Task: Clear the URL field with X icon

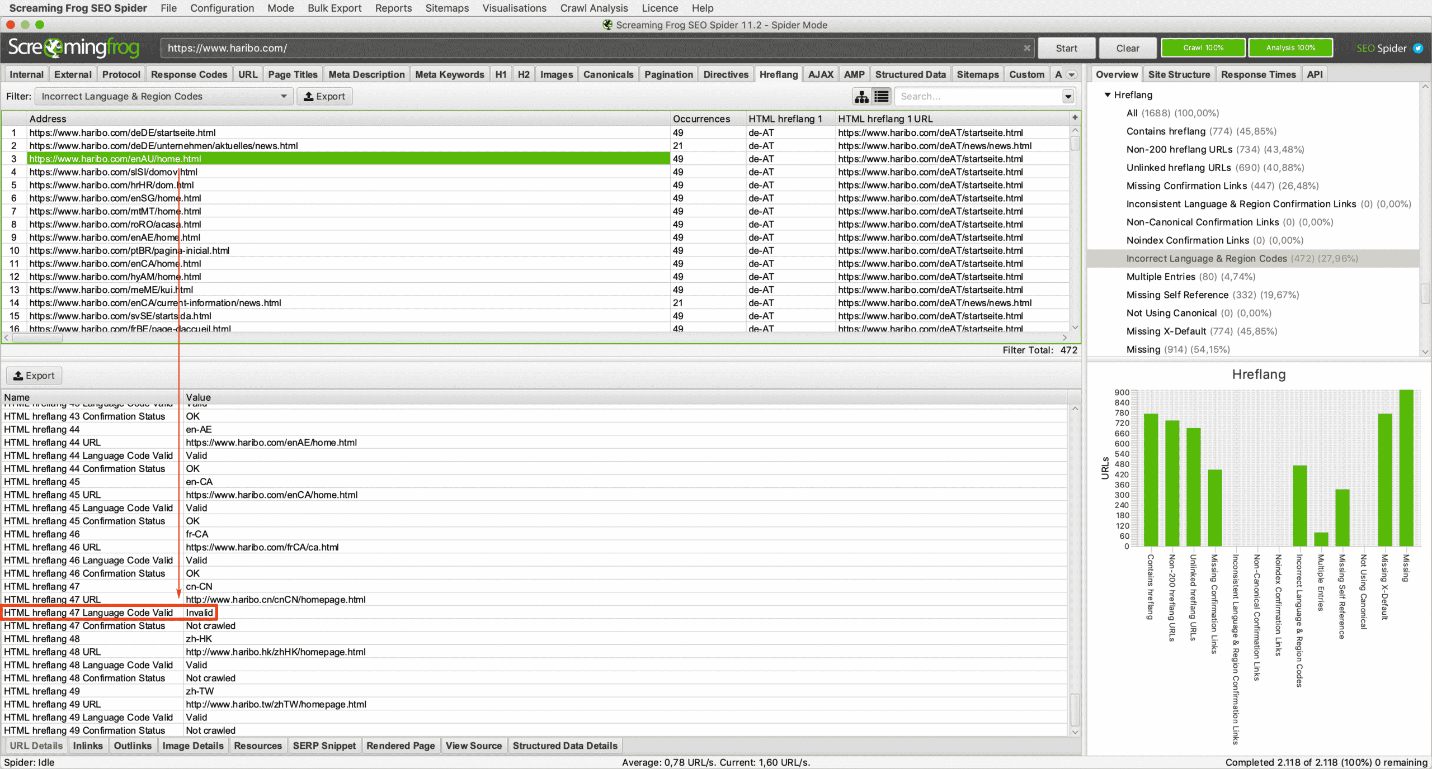Action: coord(1027,48)
